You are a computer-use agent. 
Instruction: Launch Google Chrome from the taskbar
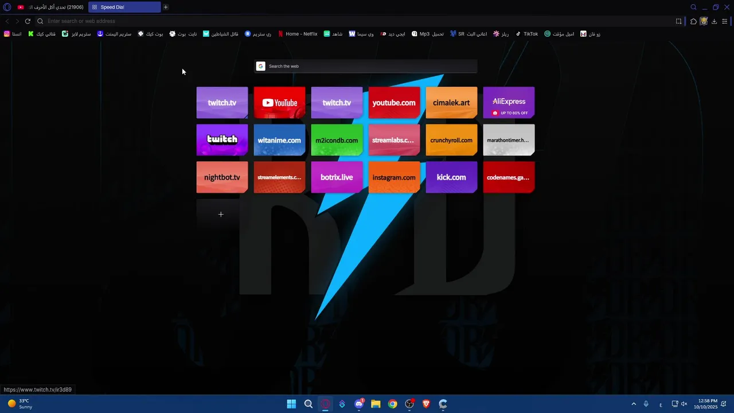tap(392, 404)
